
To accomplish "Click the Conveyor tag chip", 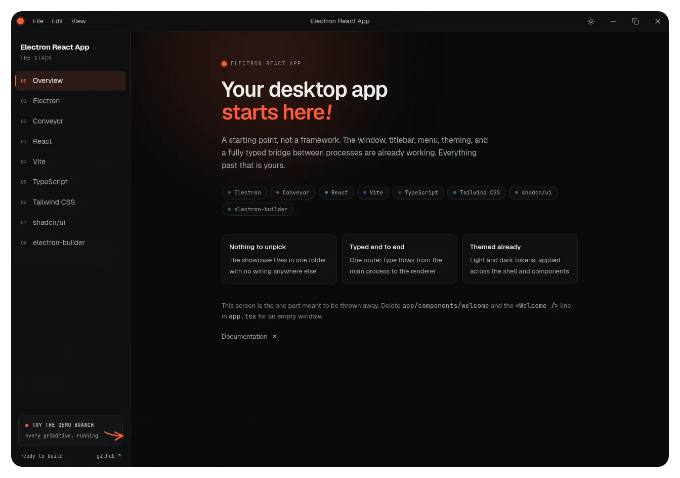I will [x=293, y=192].
